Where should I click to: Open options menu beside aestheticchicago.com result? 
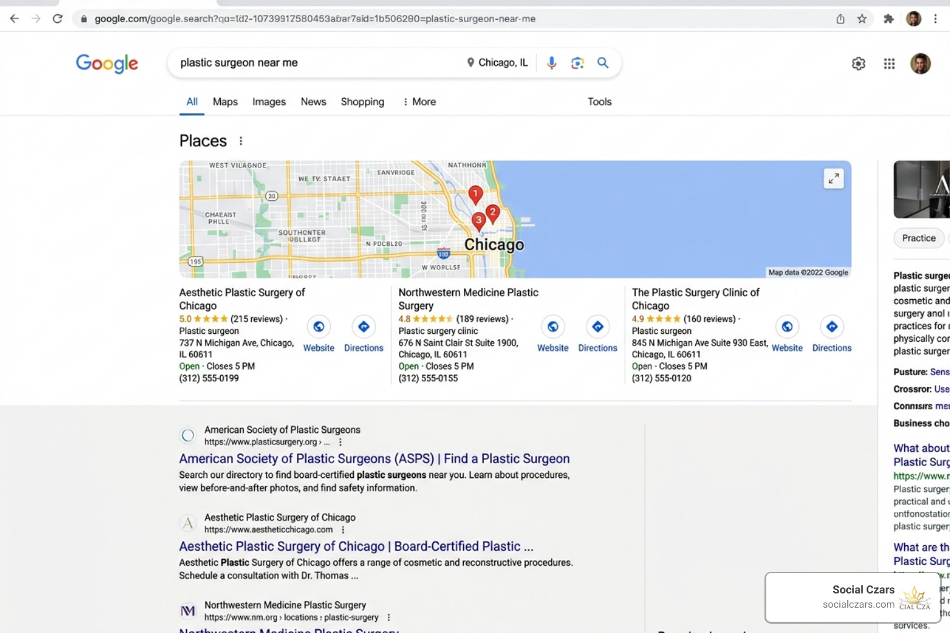point(343,530)
